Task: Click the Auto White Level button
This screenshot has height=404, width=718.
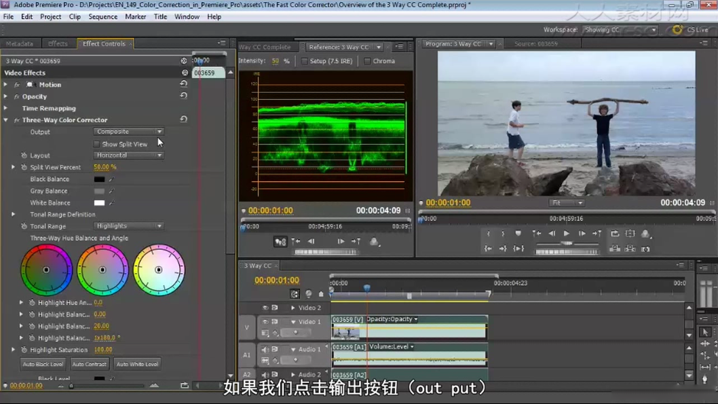Action: click(x=137, y=364)
